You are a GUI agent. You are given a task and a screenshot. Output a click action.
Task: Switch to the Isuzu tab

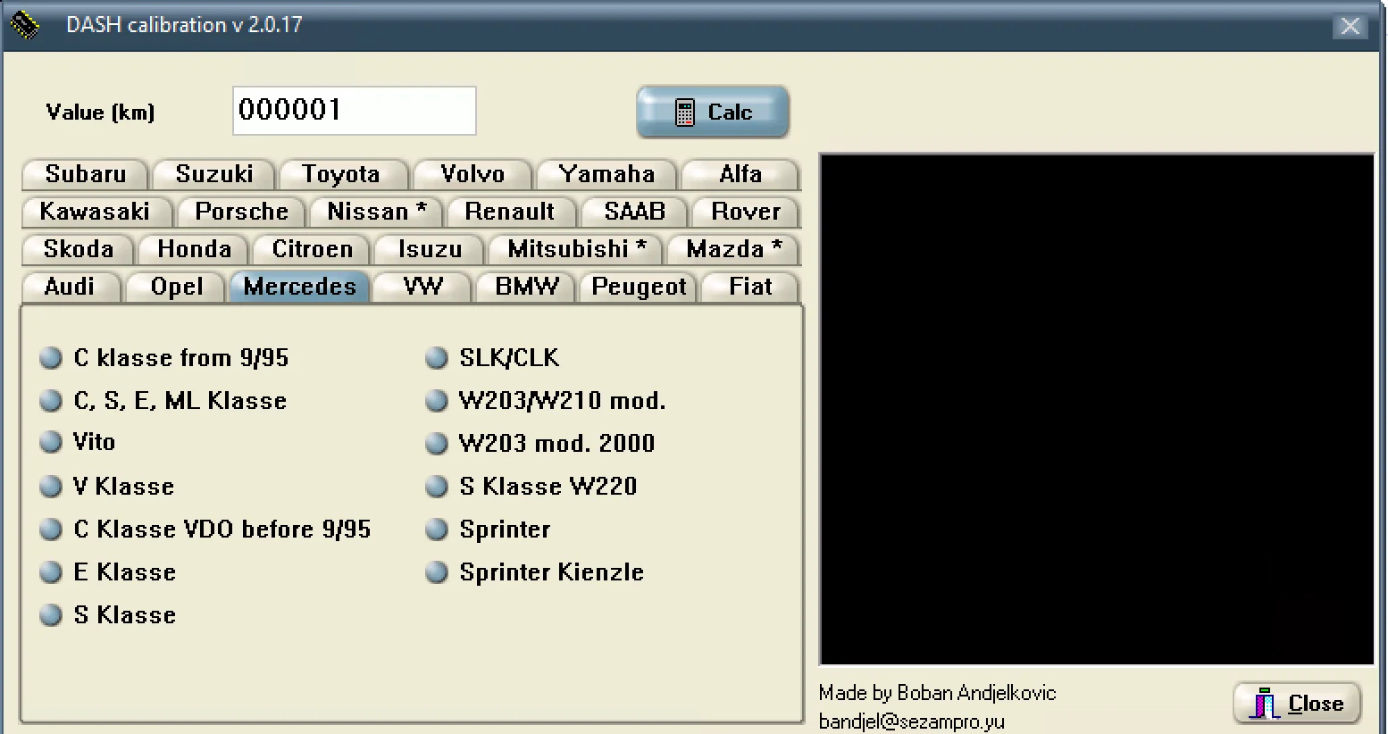431,249
